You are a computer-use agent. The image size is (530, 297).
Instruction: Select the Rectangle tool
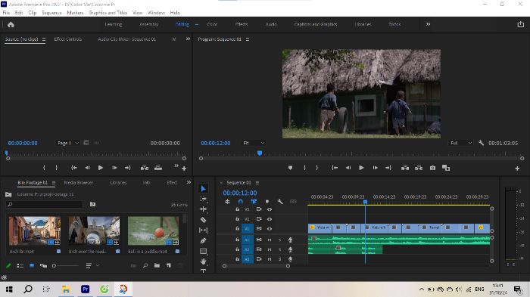[x=203, y=251]
